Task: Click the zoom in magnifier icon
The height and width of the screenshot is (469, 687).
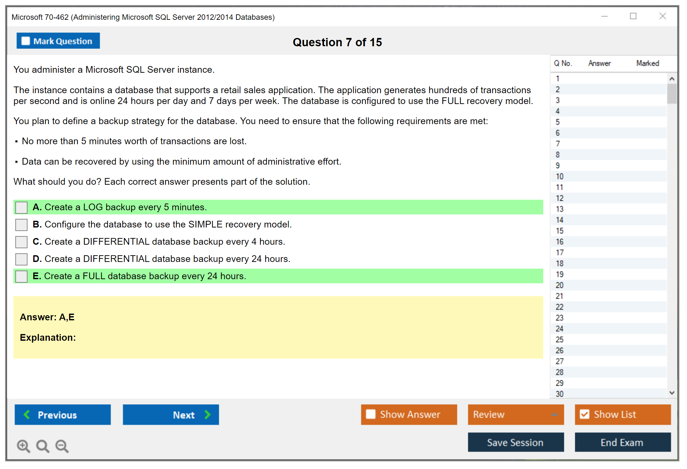Action: [23, 446]
